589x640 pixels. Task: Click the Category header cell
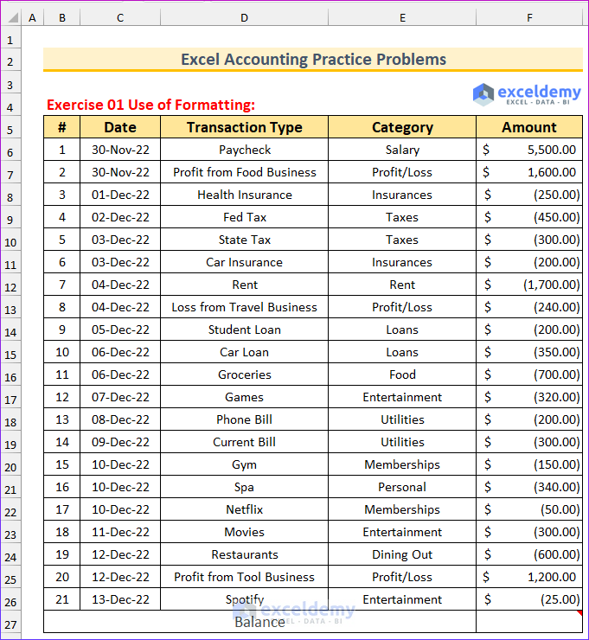pyautogui.click(x=402, y=127)
